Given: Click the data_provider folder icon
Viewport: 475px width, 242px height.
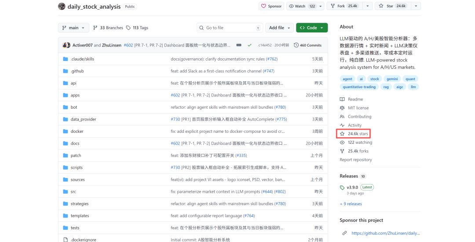Looking at the screenshot, I should 66,119.
